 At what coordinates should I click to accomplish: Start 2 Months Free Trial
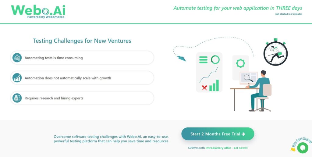point(218,134)
